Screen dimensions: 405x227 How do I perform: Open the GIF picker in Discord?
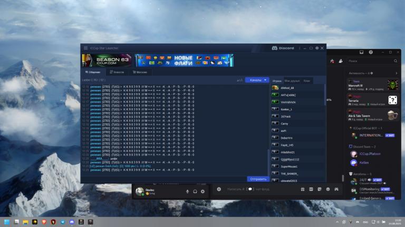coord(311,189)
